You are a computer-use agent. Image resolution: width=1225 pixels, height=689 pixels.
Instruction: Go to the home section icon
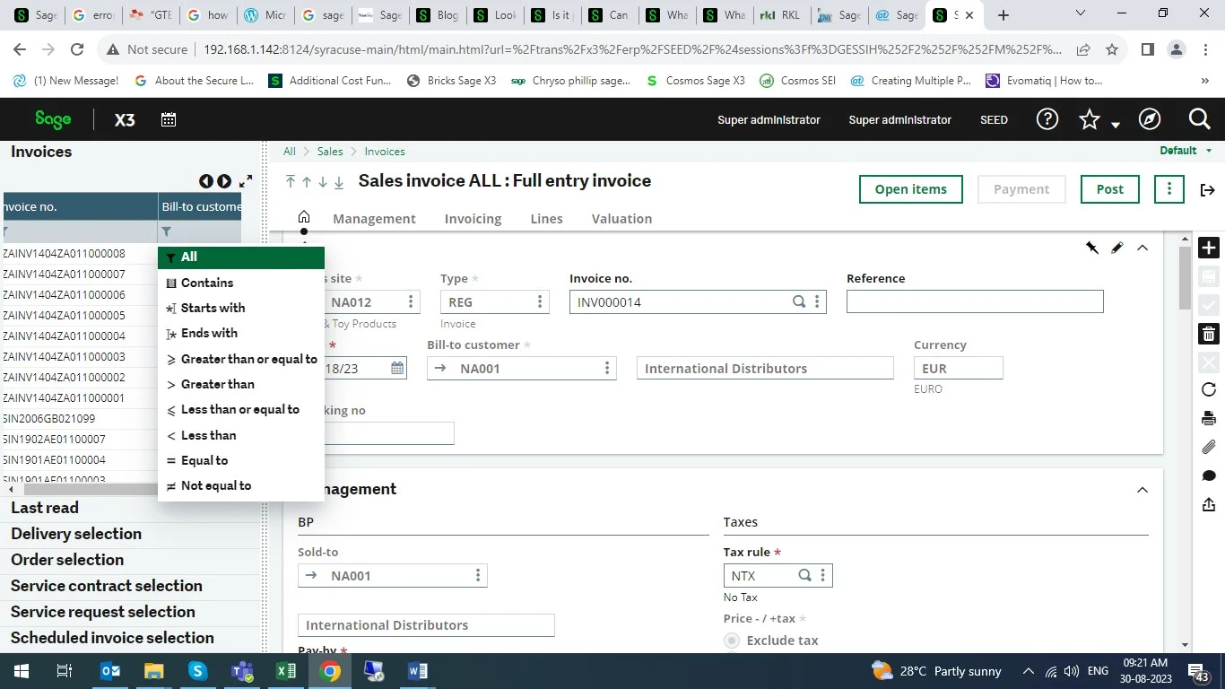(x=304, y=217)
